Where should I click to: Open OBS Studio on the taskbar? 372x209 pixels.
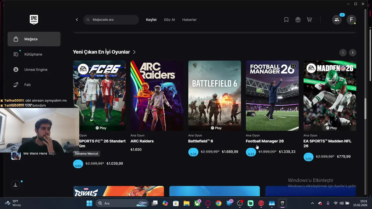240,203
